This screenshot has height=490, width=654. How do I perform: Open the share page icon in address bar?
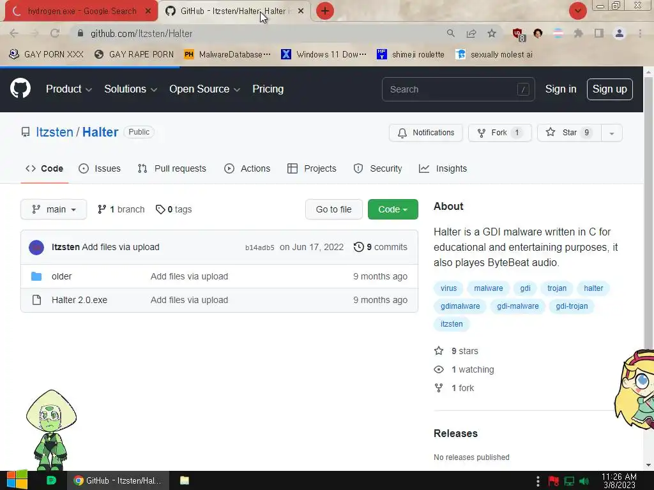(471, 33)
